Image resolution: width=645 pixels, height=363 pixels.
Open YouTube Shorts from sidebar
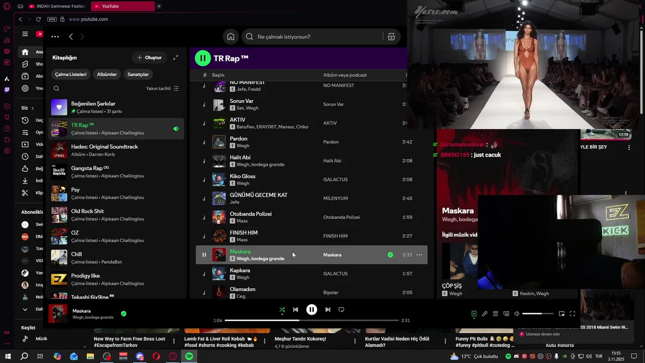(31, 64)
